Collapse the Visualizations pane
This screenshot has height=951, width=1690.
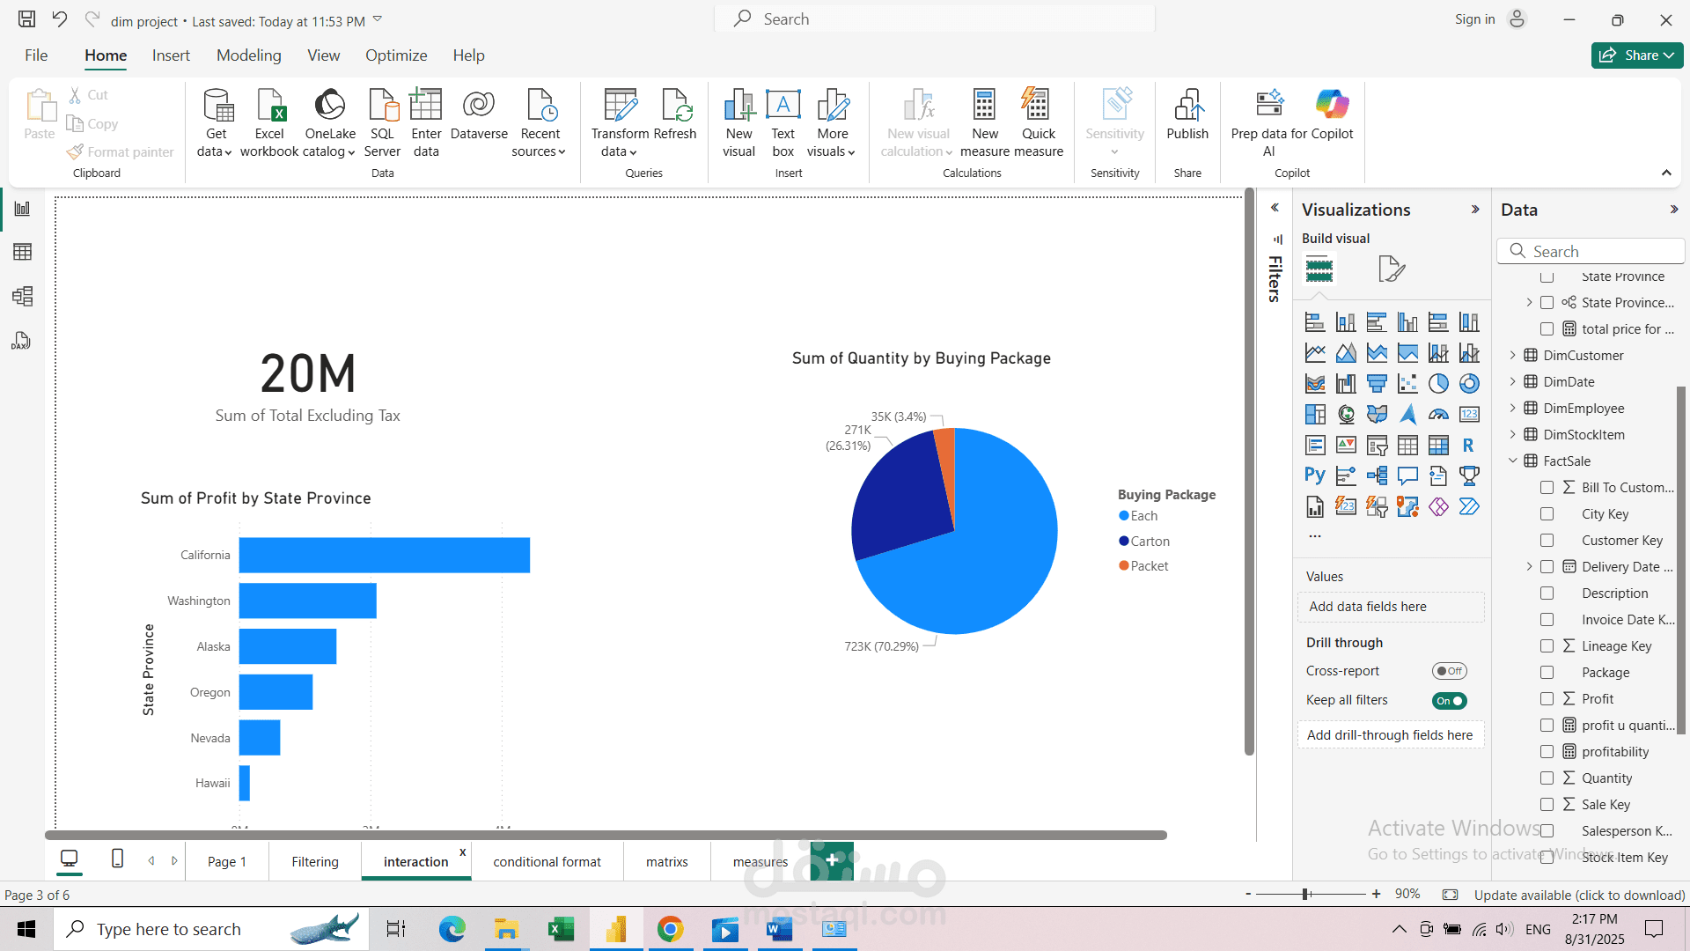(x=1475, y=210)
